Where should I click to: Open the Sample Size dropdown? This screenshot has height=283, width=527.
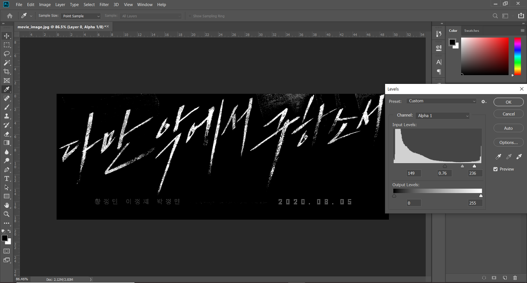tap(81, 16)
